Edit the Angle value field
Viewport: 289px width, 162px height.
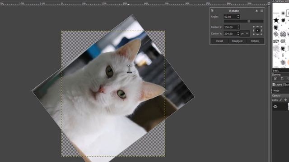[230, 17]
